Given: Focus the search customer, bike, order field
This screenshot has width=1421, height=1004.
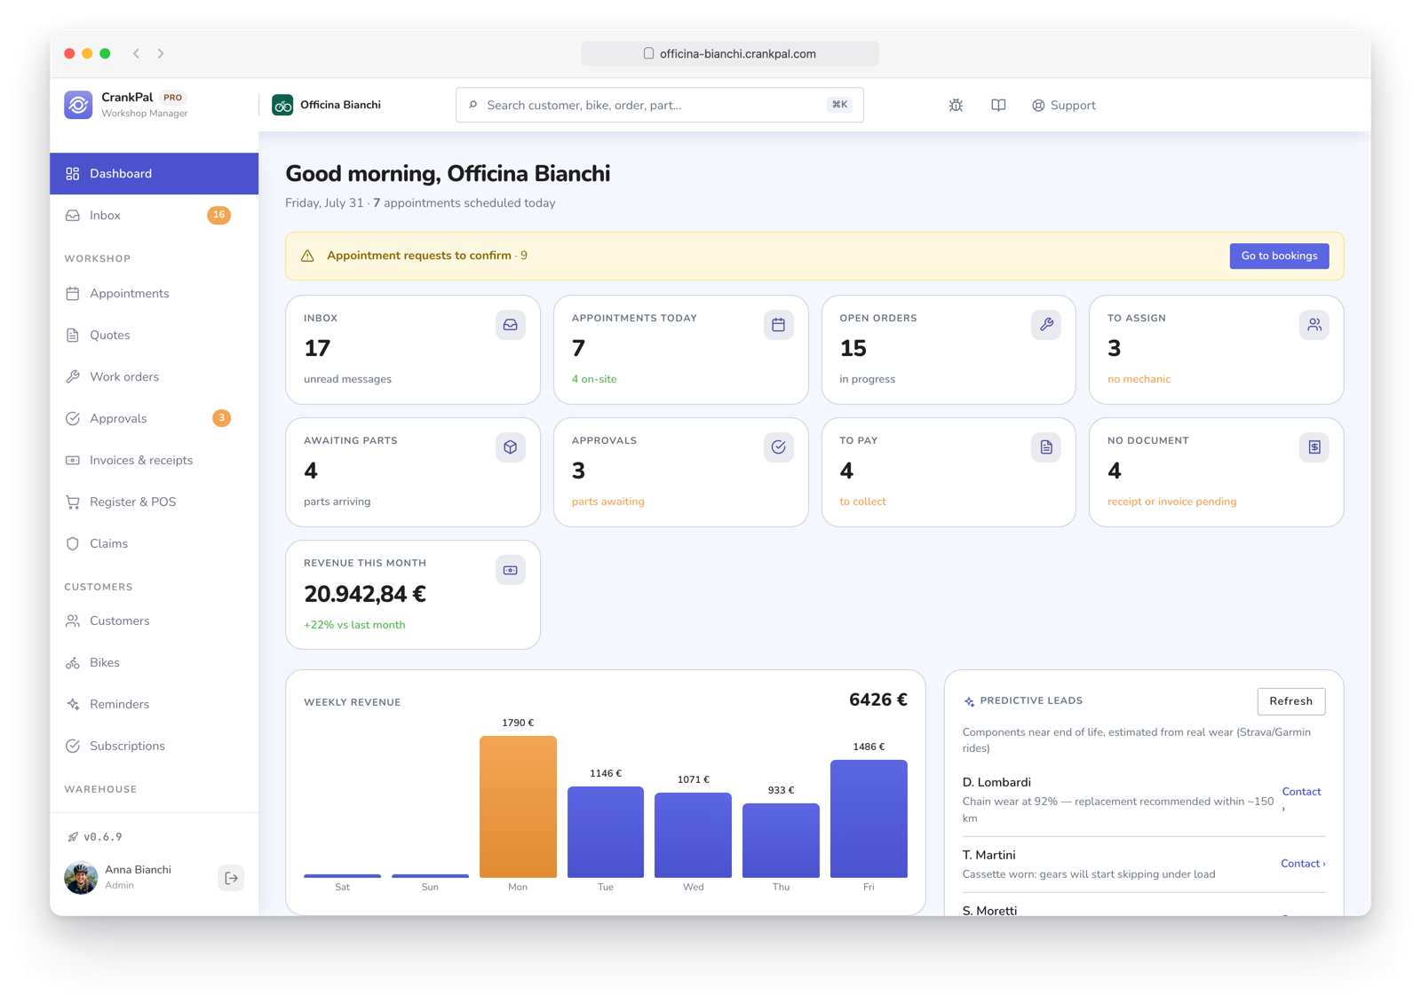Looking at the screenshot, I should click(x=660, y=105).
